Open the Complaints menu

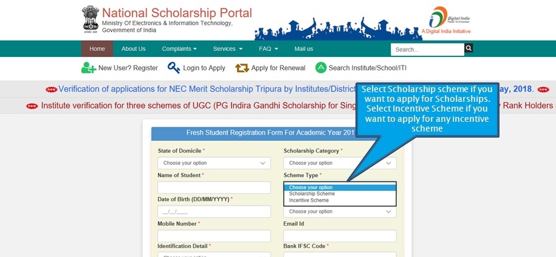point(179,48)
